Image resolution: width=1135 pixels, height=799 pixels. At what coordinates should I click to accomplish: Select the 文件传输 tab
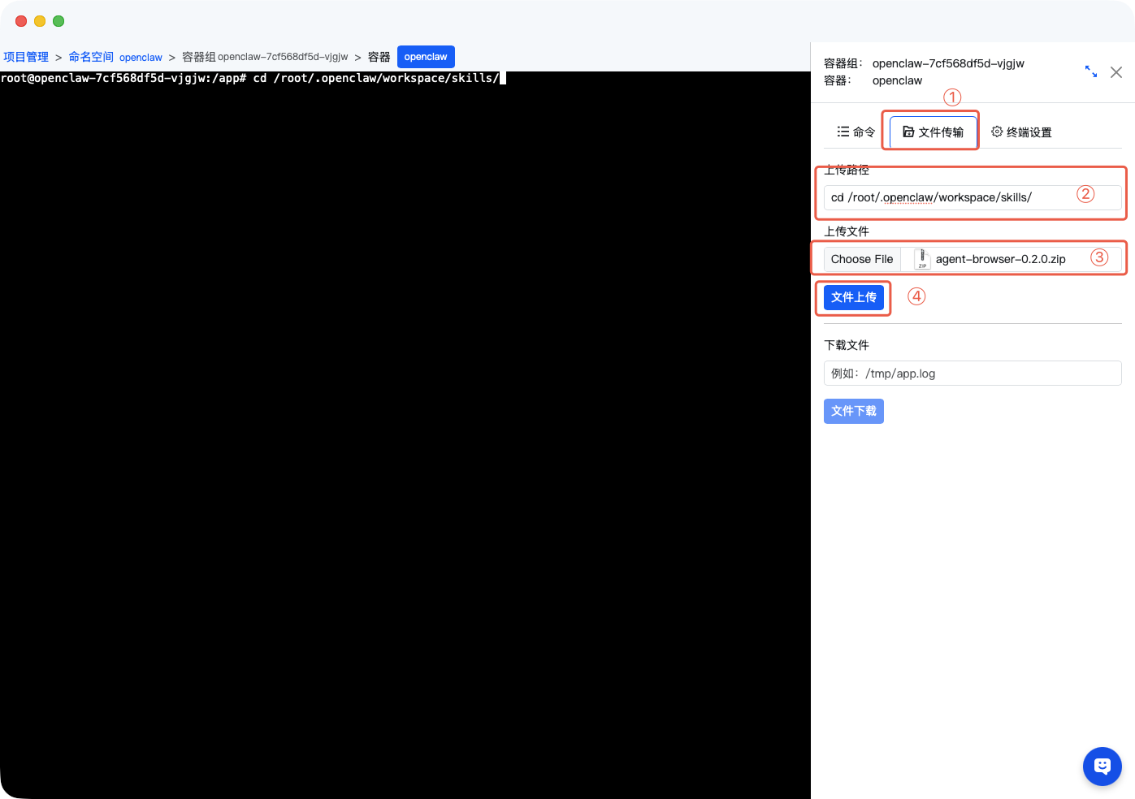click(x=933, y=132)
